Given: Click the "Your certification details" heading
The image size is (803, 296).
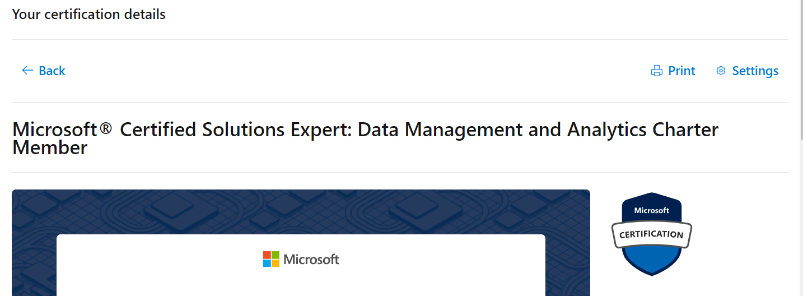Looking at the screenshot, I should coord(89,14).
